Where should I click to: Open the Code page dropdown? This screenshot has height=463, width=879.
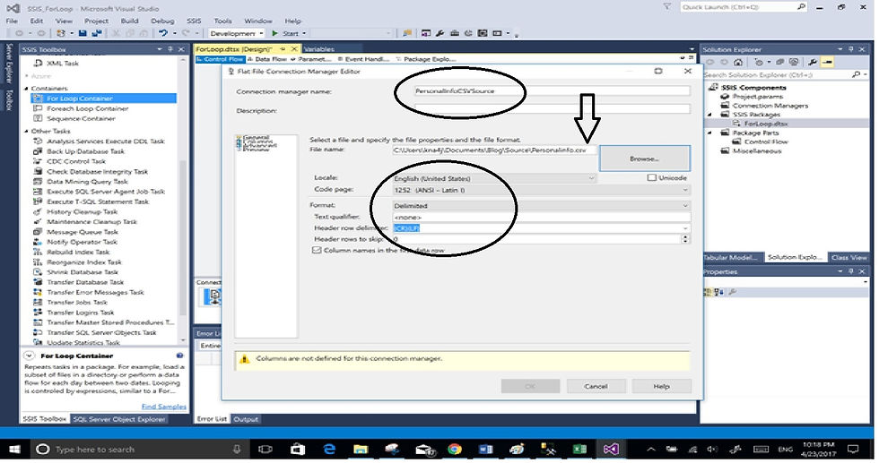(x=685, y=190)
